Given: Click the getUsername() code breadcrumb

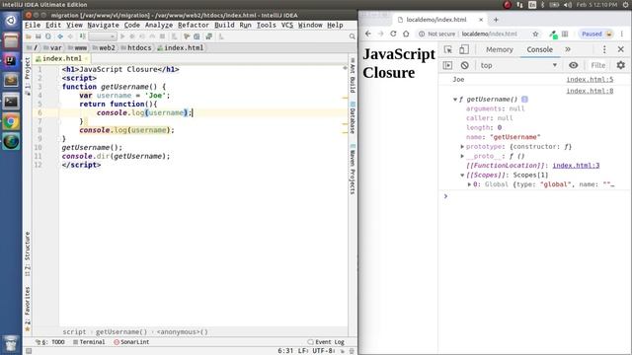Looking at the screenshot, I should click(x=121, y=332).
